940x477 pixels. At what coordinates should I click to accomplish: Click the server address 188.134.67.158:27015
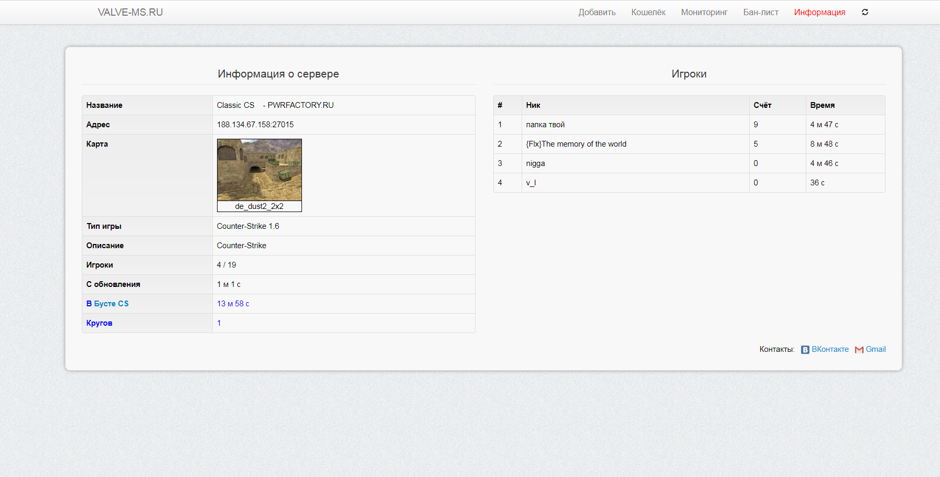[x=255, y=125]
